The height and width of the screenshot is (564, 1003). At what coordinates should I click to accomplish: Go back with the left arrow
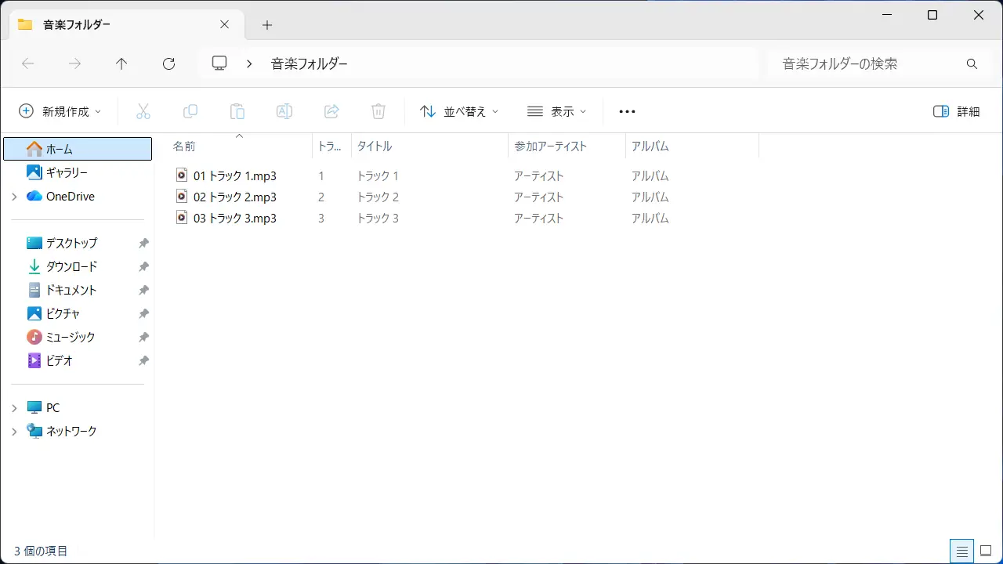coord(28,64)
